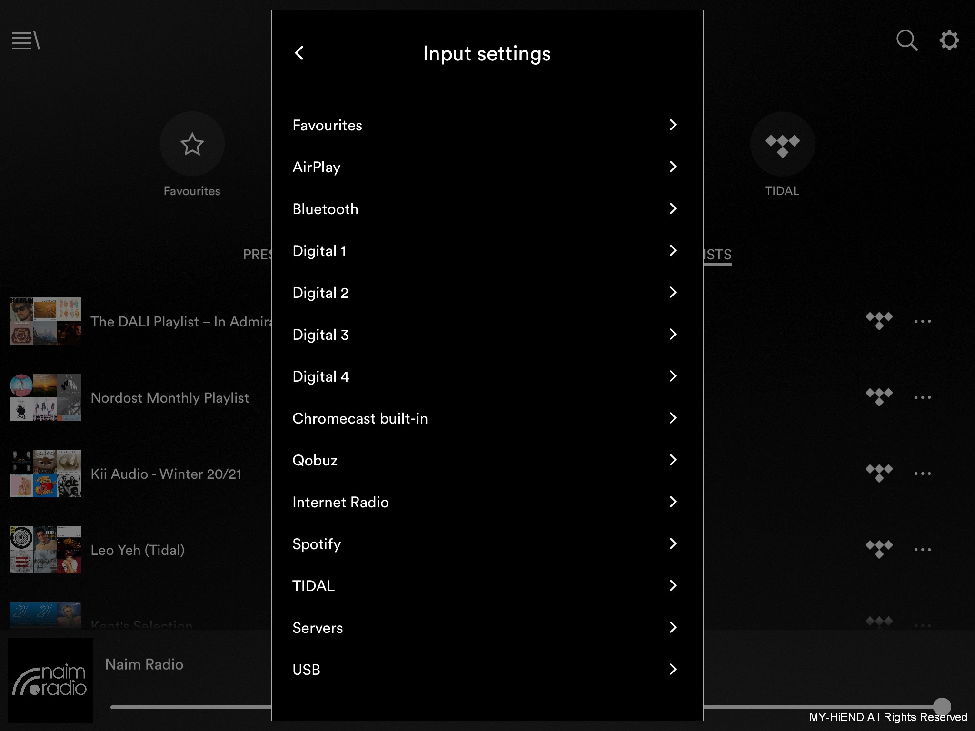Expand Qobuz settings chevron
This screenshot has height=731, width=975.
click(673, 460)
